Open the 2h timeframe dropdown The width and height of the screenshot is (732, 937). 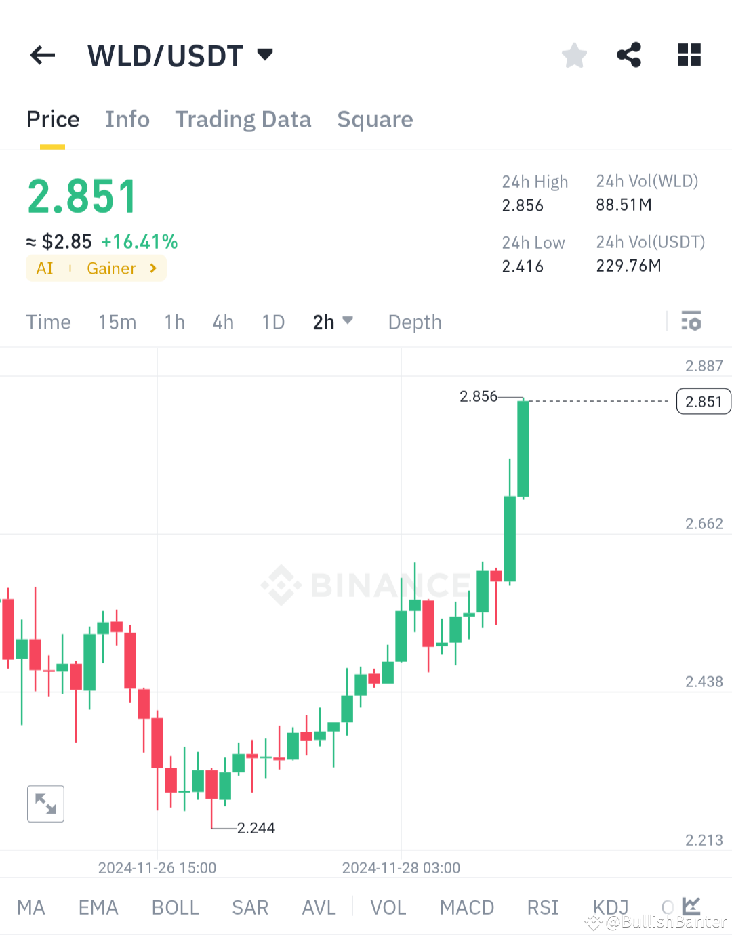[x=333, y=322]
